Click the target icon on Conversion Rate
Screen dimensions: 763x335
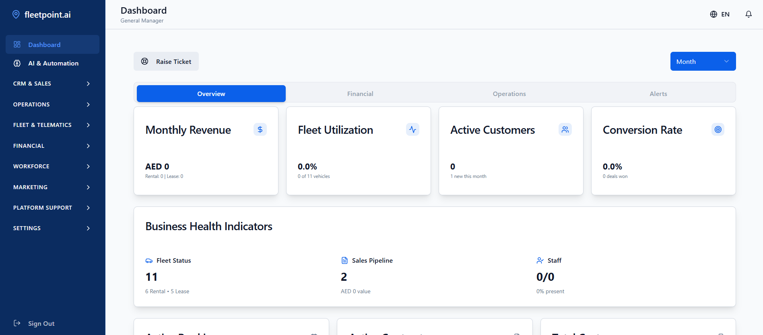(718, 129)
